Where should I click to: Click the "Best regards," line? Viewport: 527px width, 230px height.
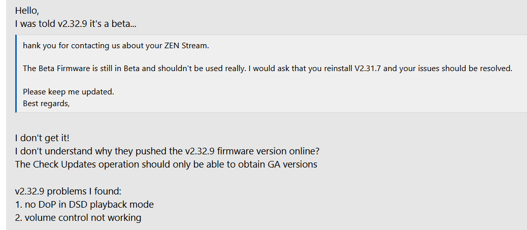(x=46, y=104)
